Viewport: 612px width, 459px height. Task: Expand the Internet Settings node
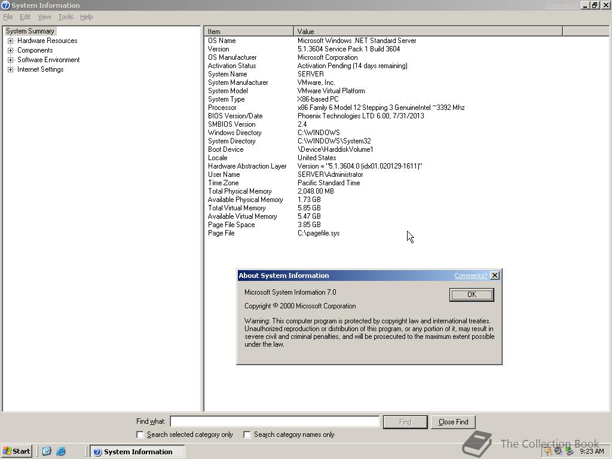click(x=11, y=69)
